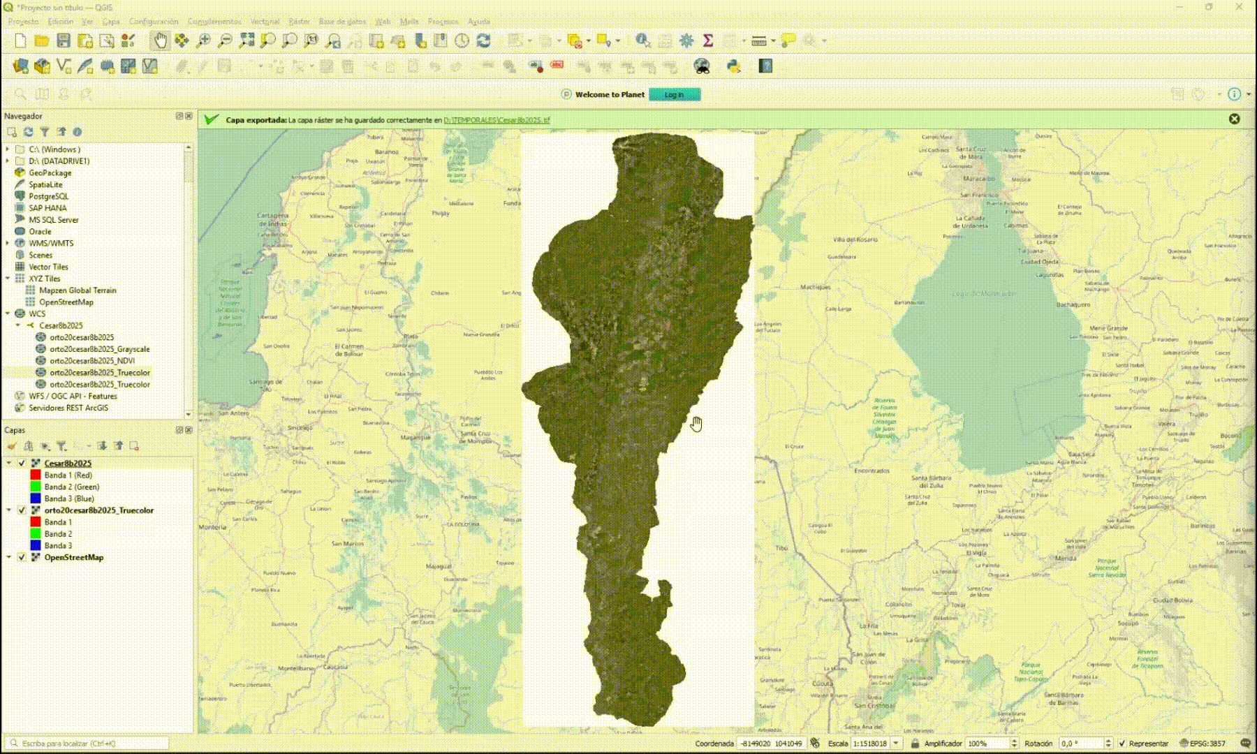Collapse the XYZ Tiles browser node

click(8, 279)
